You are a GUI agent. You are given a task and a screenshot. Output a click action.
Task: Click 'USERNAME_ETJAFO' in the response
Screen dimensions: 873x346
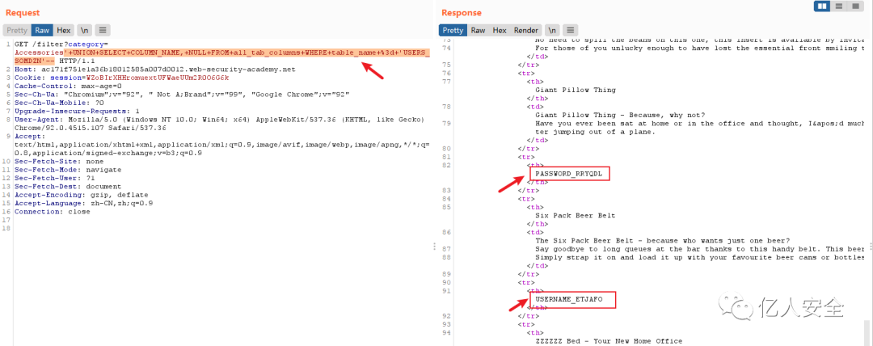point(569,300)
